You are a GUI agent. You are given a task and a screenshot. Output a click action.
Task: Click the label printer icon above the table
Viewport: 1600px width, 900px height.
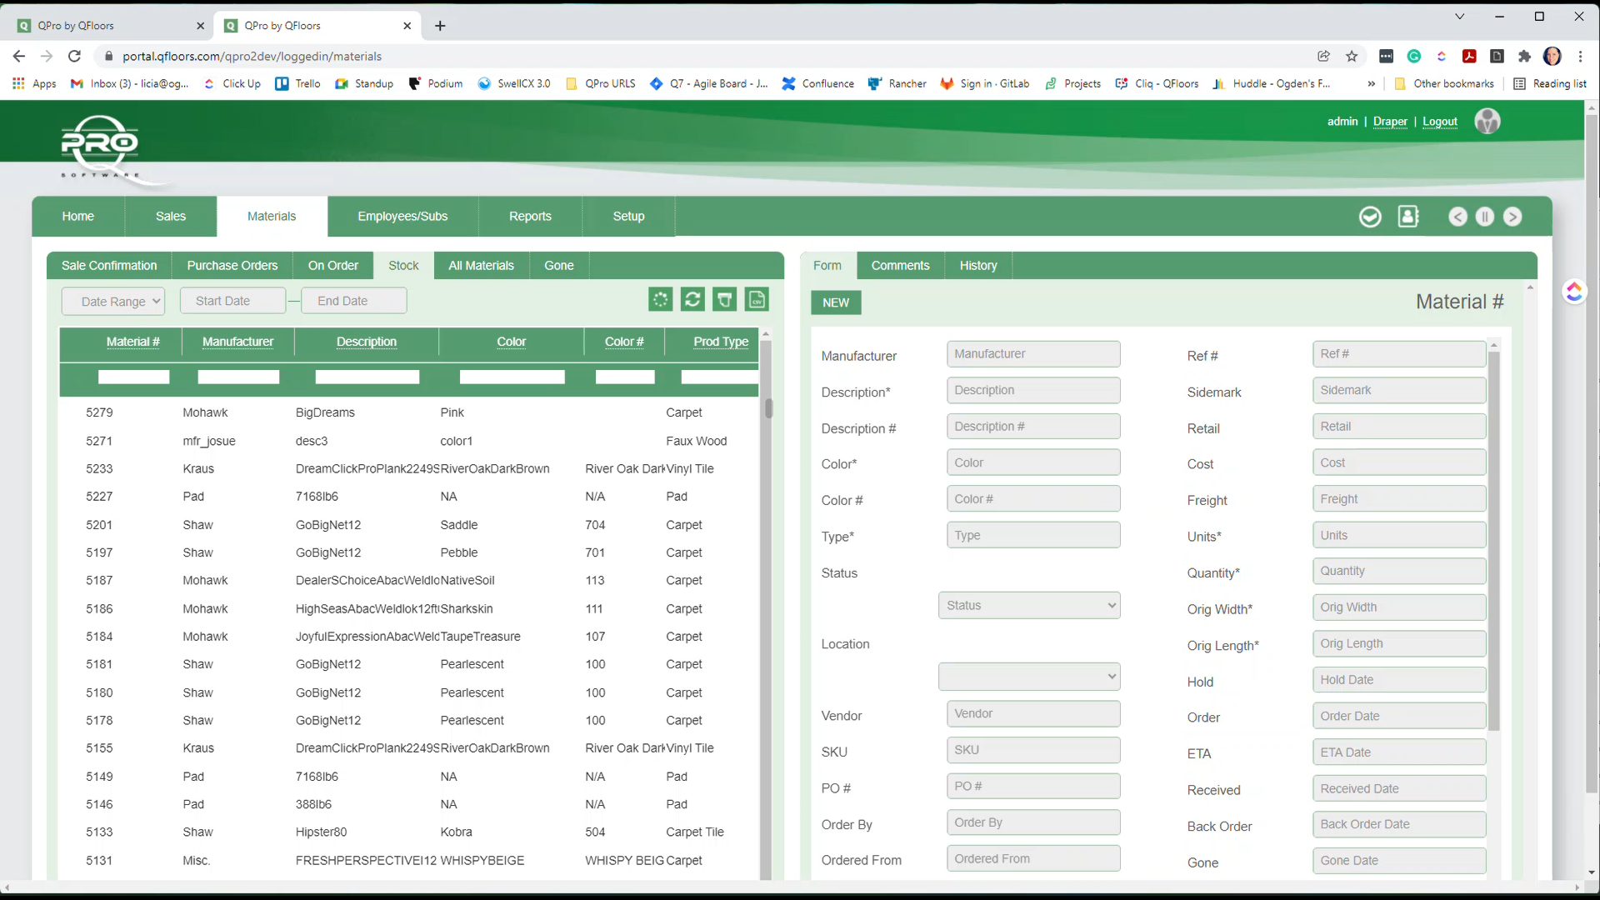725,300
